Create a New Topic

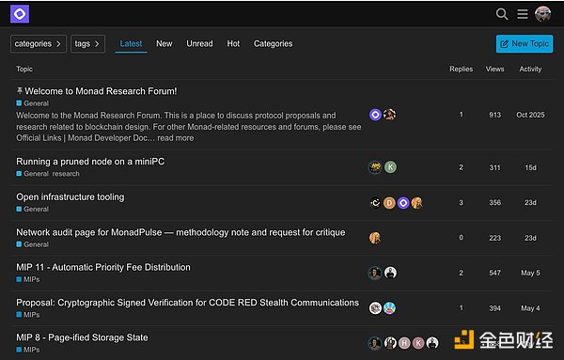[525, 44]
